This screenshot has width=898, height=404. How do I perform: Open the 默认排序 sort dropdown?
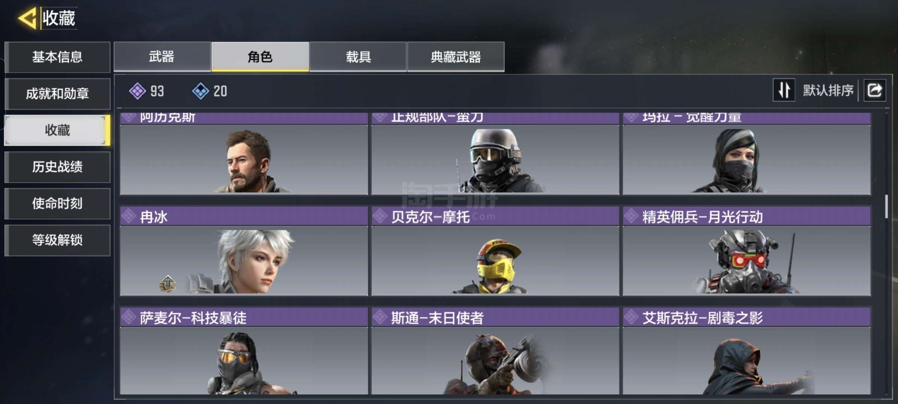(x=828, y=91)
